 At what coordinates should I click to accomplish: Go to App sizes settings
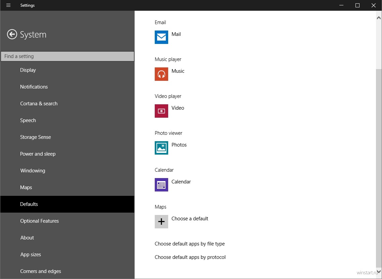click(67, 255)
